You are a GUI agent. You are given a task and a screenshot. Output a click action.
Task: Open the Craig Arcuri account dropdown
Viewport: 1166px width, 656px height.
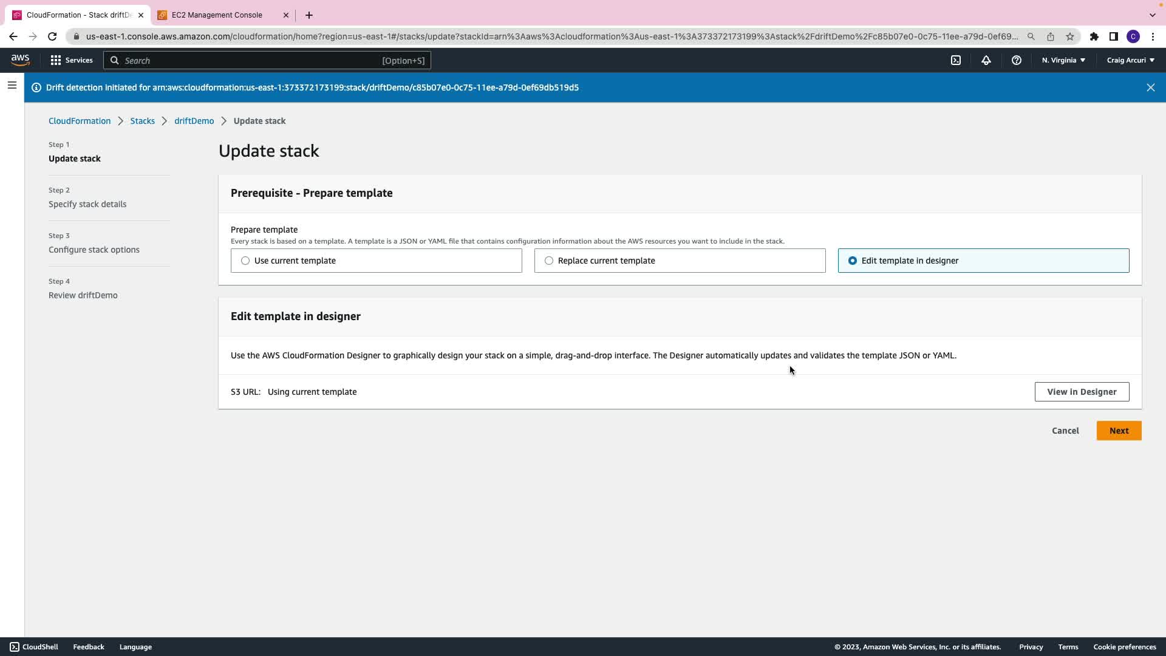1130,60
